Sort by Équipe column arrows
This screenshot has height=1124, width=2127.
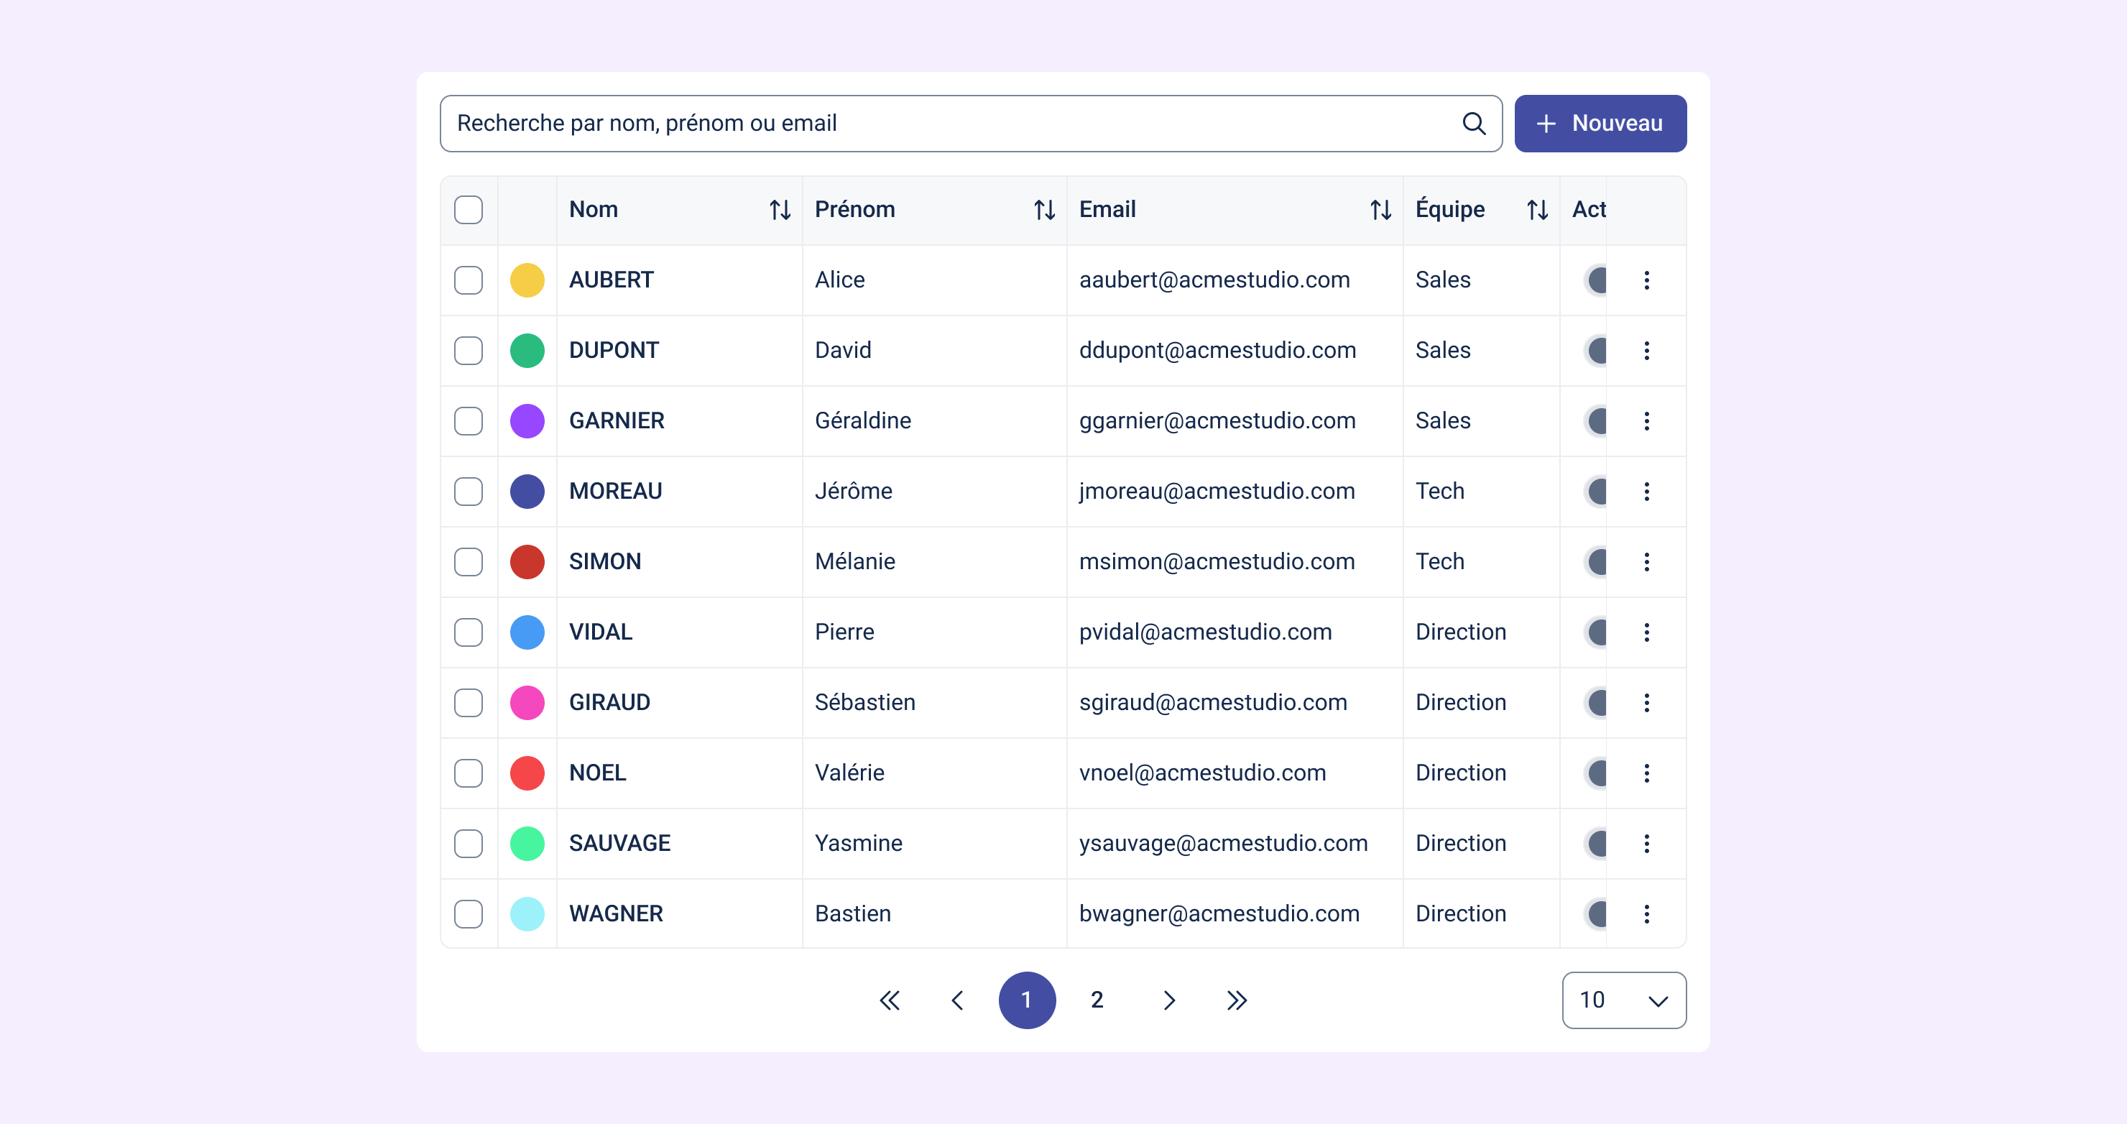[1536, 210]
